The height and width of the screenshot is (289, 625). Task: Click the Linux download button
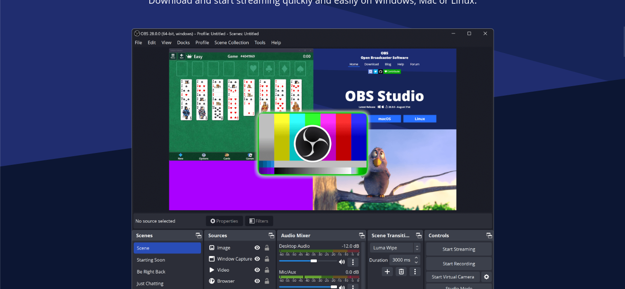pyautogui.click(x=420, y=119)
